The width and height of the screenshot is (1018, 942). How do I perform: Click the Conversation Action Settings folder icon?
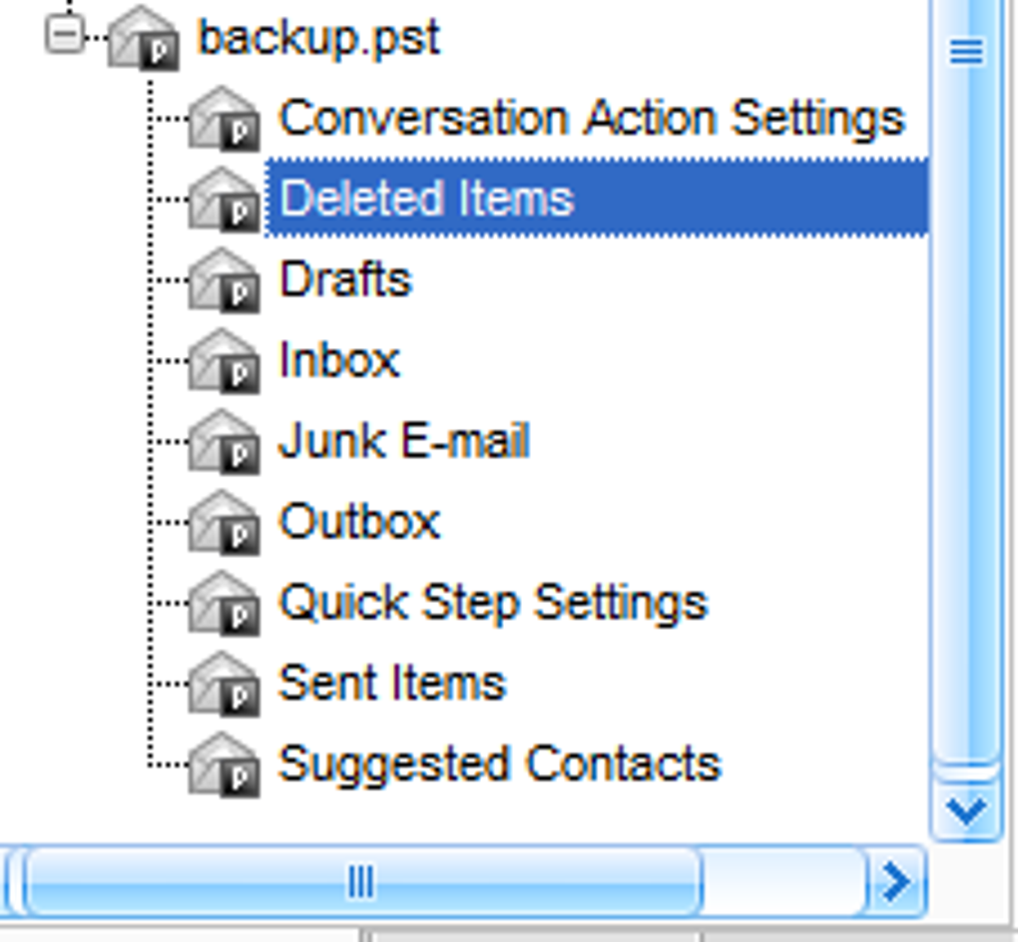225,120
